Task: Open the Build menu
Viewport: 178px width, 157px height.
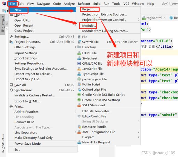Action: 97,4
